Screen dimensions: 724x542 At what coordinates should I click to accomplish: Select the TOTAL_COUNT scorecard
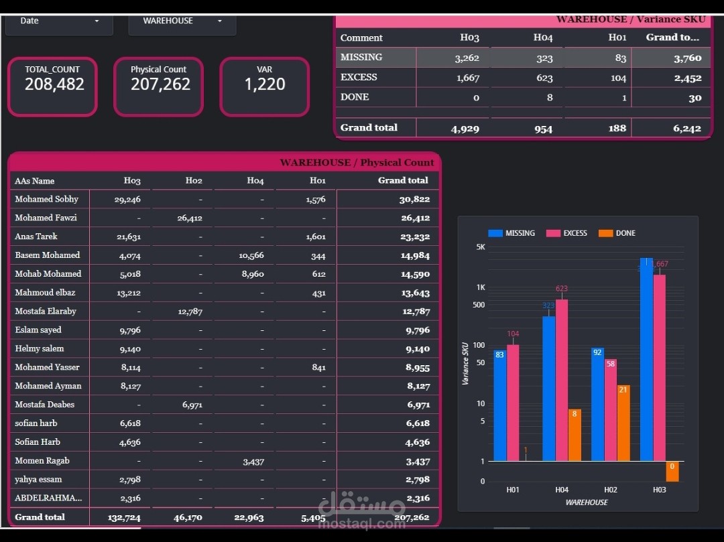52,86
